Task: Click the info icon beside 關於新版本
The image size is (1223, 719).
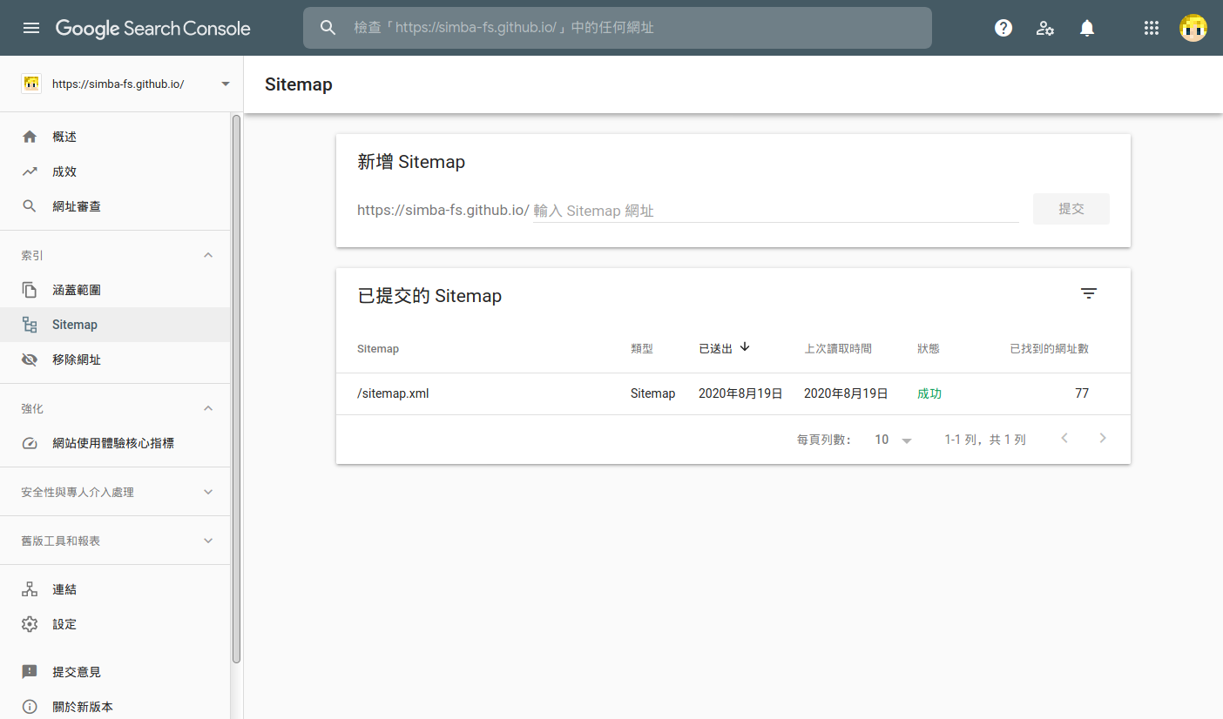Action: (30, 707)
